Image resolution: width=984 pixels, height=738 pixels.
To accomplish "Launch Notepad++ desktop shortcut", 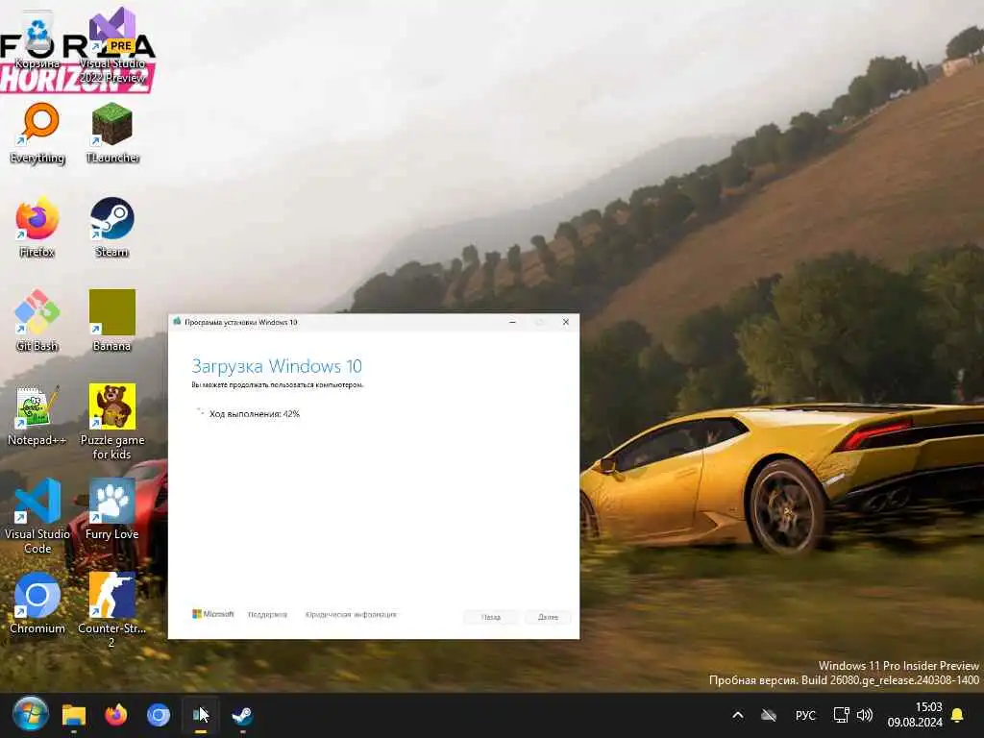I will click(x=37, y=415).
